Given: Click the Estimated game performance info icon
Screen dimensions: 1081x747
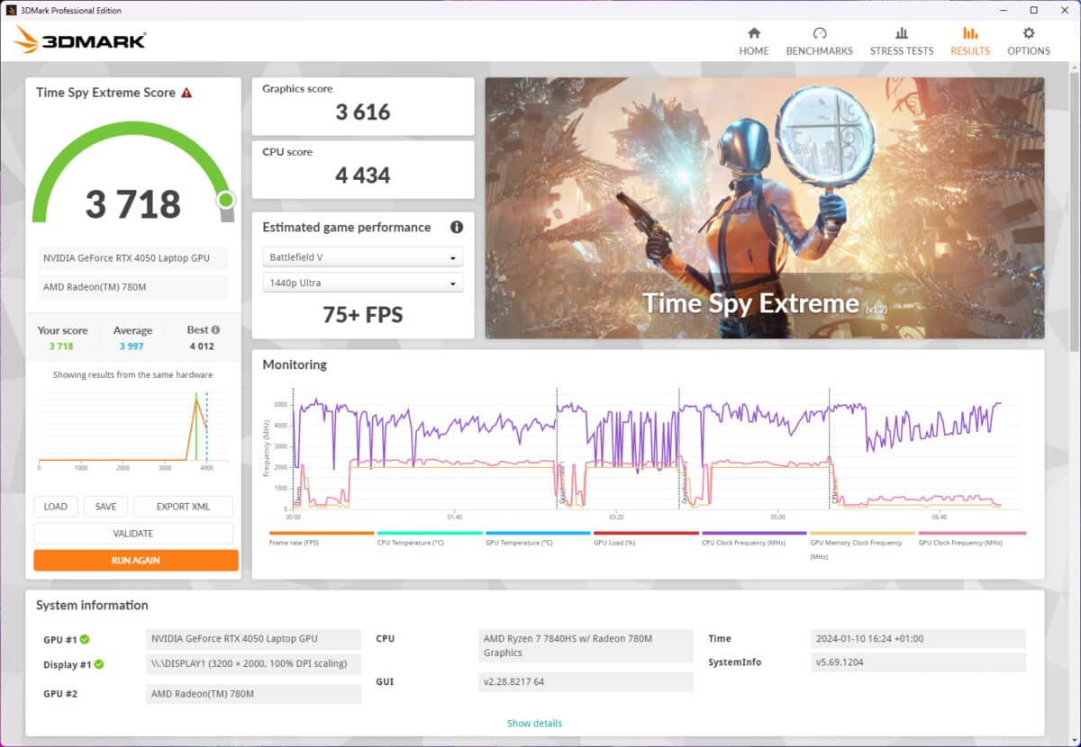Looking at the screenshot, I should click(457, 228).
